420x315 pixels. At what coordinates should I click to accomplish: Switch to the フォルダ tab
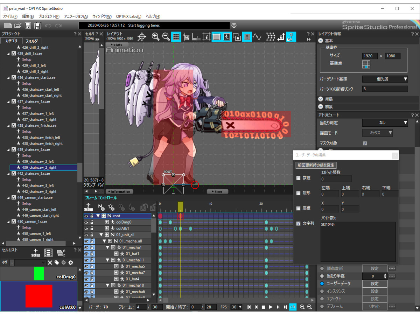[31, 41]
